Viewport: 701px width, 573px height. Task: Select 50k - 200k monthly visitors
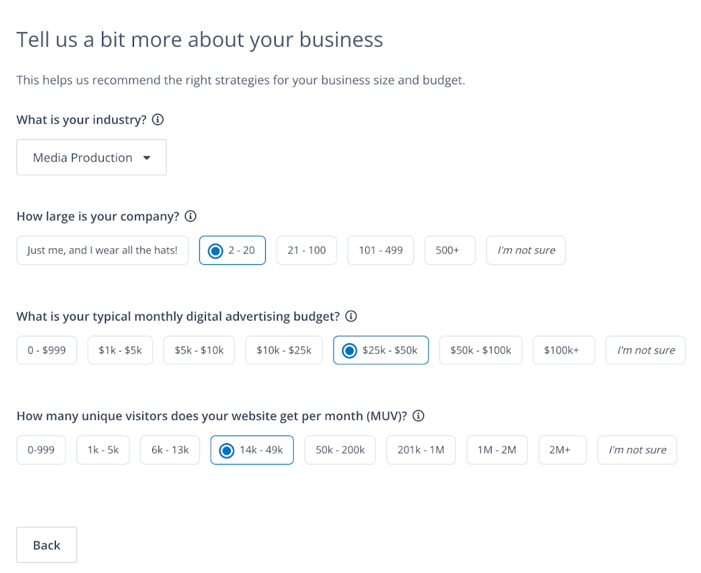coord(340,450)
